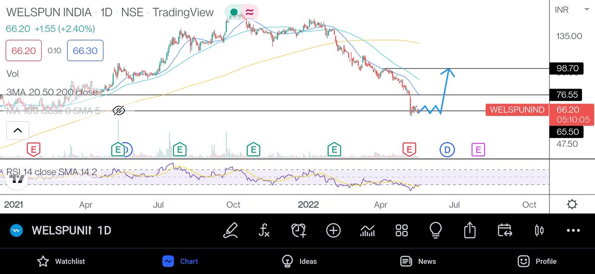Tap the plus compare symbol icon
Screen dimensions: 595x274
333,230
